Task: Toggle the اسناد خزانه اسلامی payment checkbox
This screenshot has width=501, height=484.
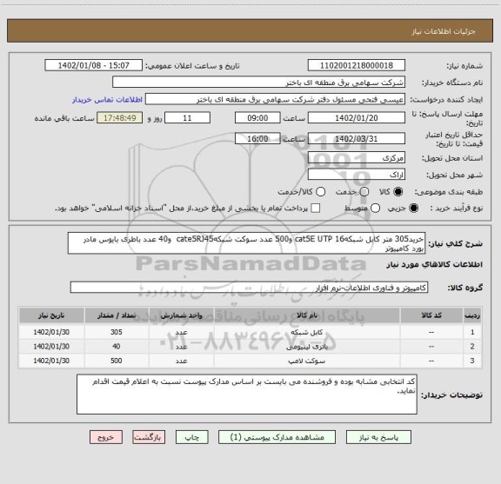Action: (x=316, y=209)
